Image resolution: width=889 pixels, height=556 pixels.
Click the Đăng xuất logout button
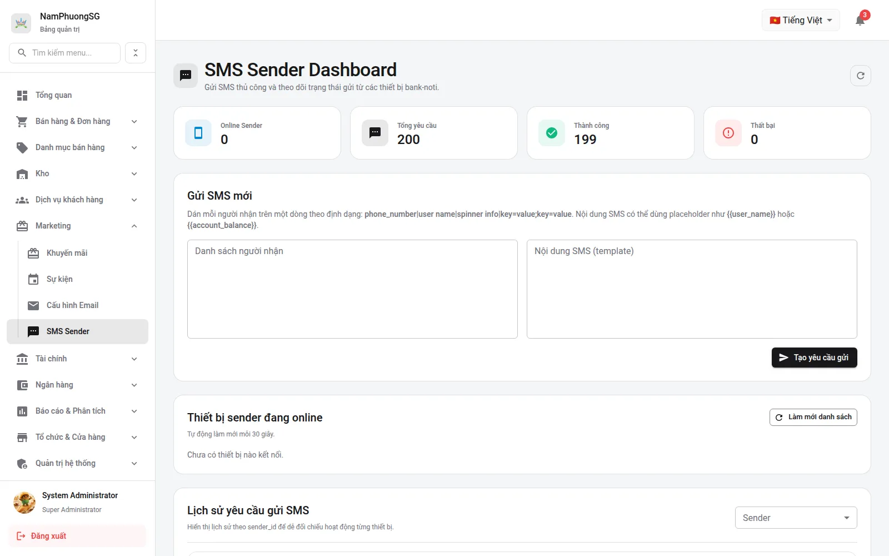tap(77, 536)
